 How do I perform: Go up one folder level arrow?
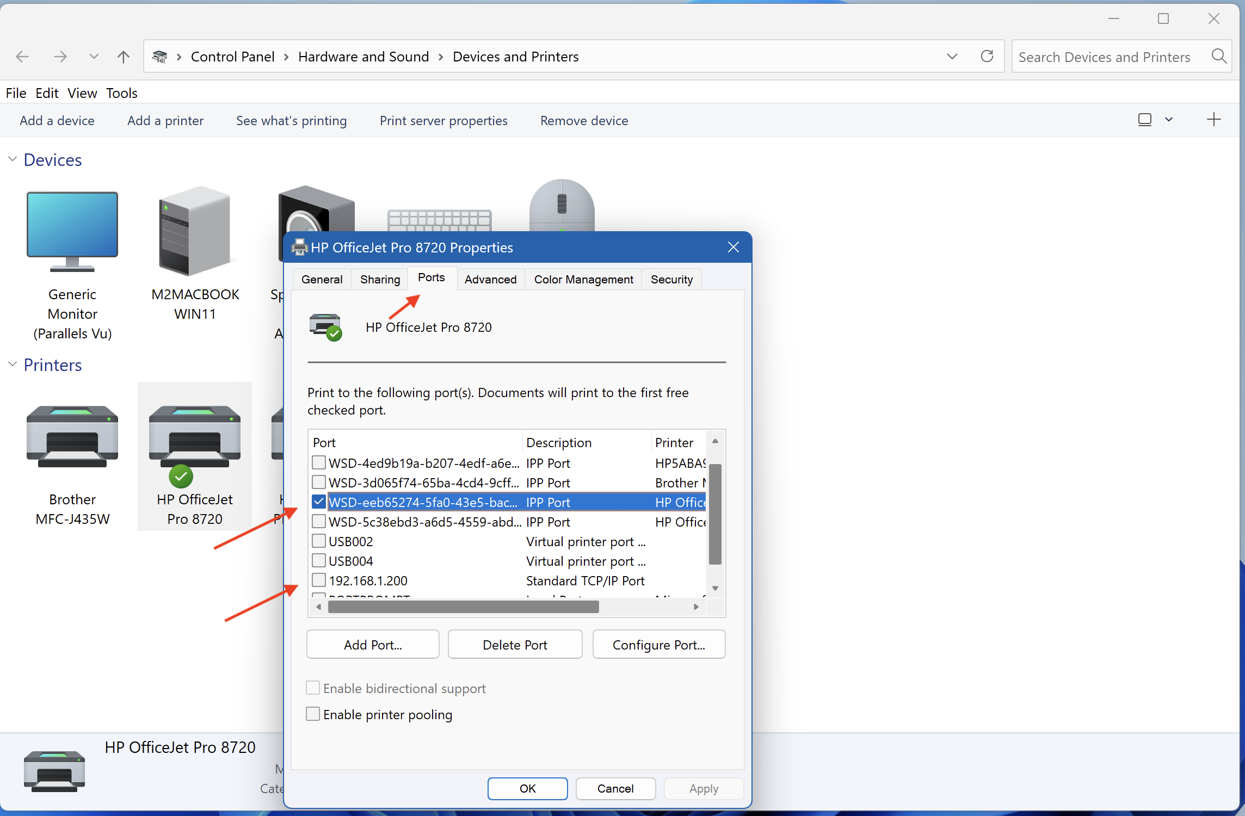pyautogui.click(x=124, y=57)
